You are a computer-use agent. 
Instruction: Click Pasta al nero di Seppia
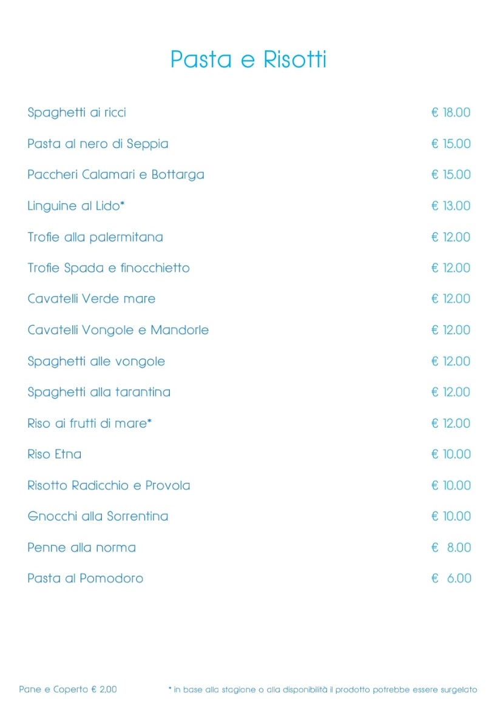98,144
